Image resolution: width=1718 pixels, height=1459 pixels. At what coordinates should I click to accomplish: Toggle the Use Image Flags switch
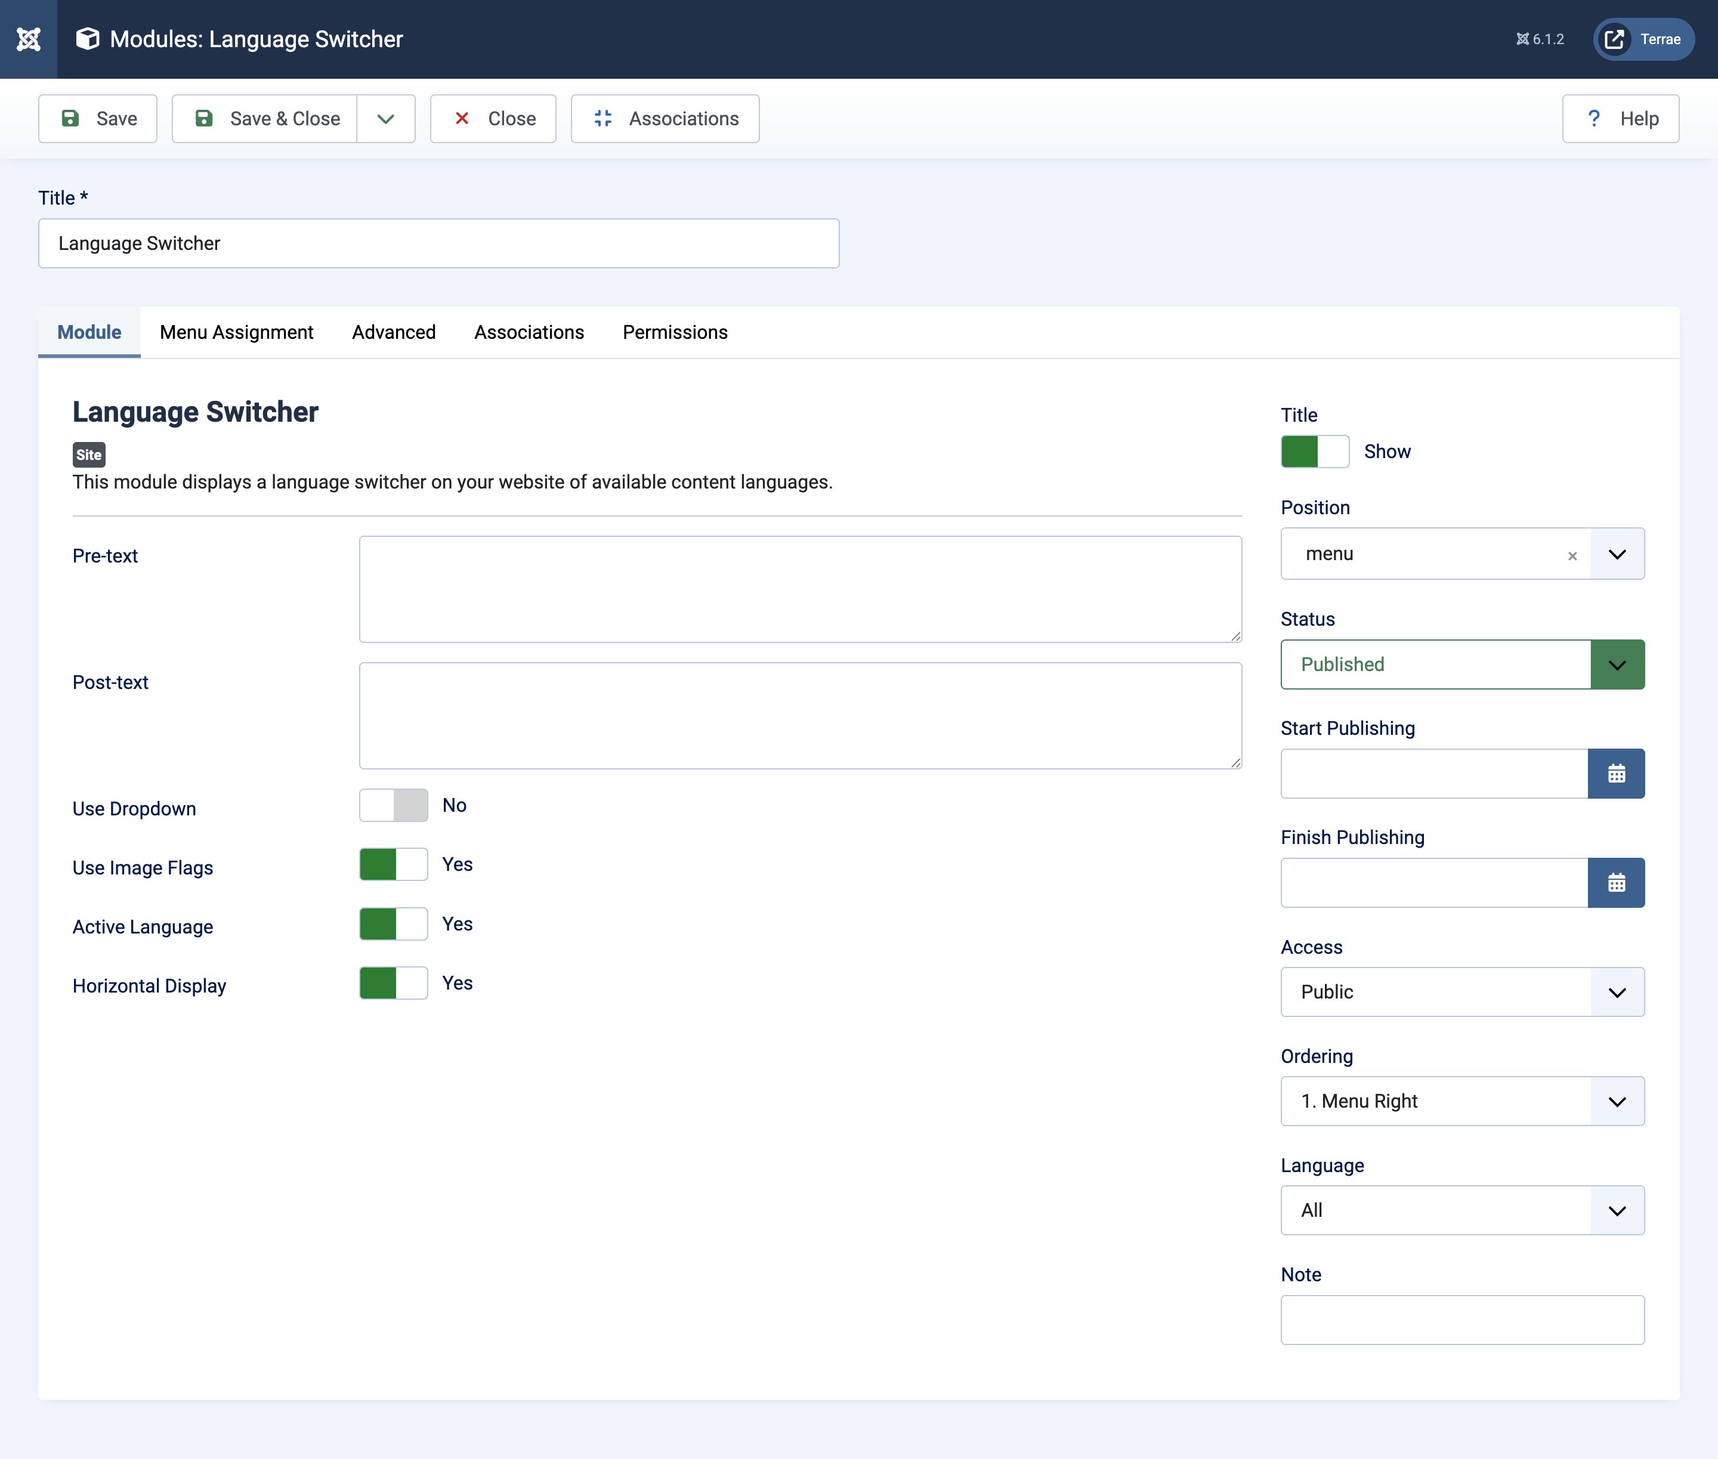[394, 864]
